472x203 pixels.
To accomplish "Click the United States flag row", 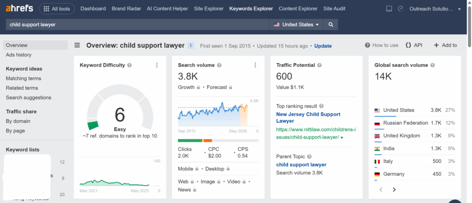I will coord(415,110).
